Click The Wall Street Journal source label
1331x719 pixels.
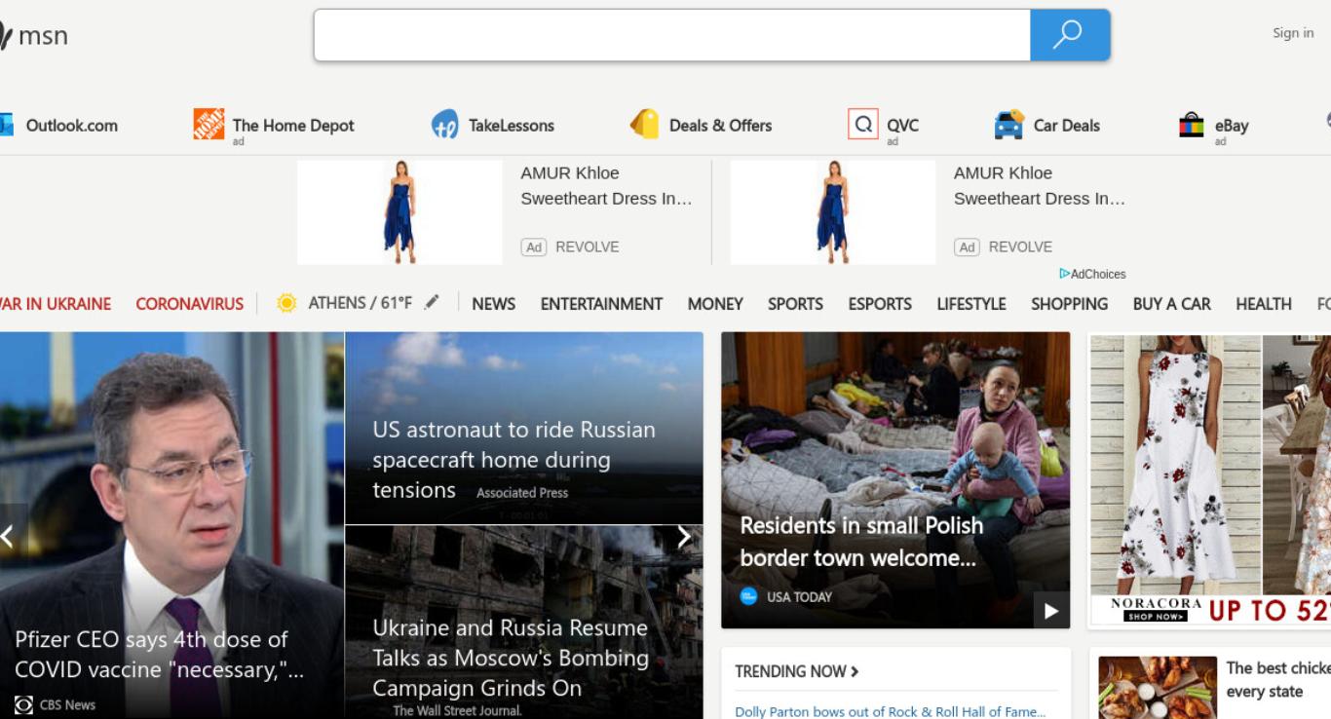[x=457, y=710]
